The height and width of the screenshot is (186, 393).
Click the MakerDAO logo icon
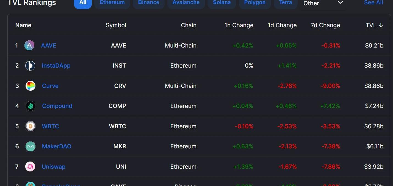tap(31, 146)
